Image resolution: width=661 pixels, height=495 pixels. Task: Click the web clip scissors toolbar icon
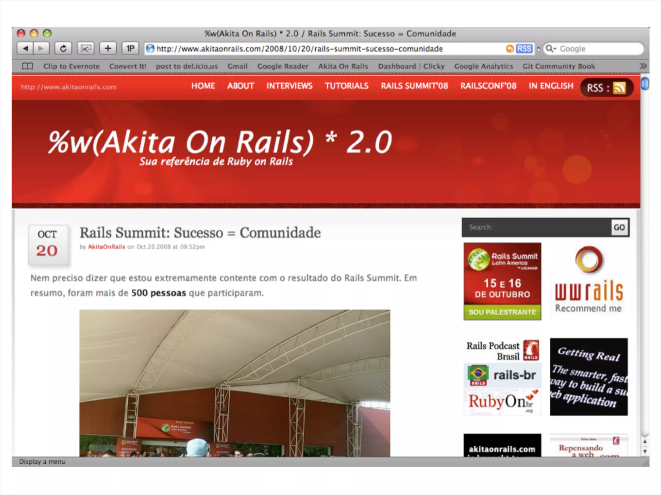pyautogui.click(x=86, y=49)
